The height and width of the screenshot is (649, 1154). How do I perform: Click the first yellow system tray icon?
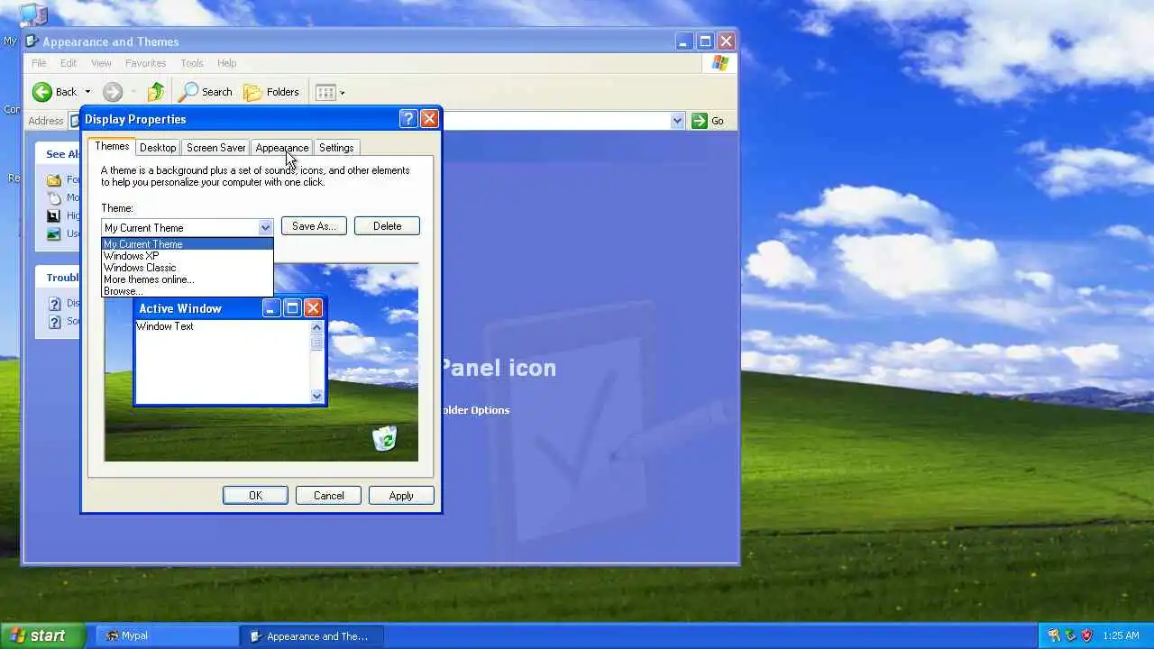[1054, 635]
